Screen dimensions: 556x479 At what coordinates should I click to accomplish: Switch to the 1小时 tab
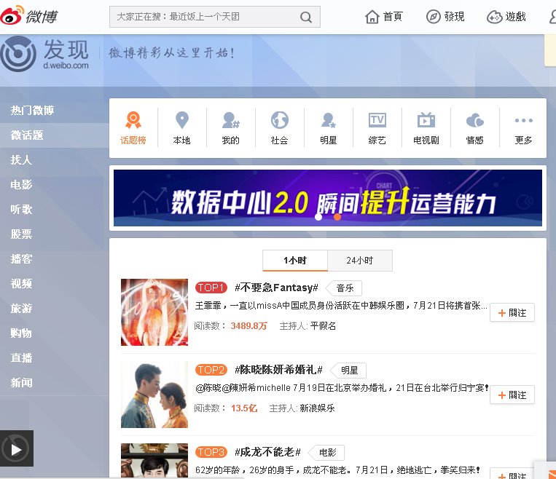(x=295, y=261)
